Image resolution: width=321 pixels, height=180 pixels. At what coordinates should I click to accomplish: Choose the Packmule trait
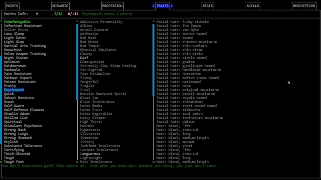click(x=12, y=70)
